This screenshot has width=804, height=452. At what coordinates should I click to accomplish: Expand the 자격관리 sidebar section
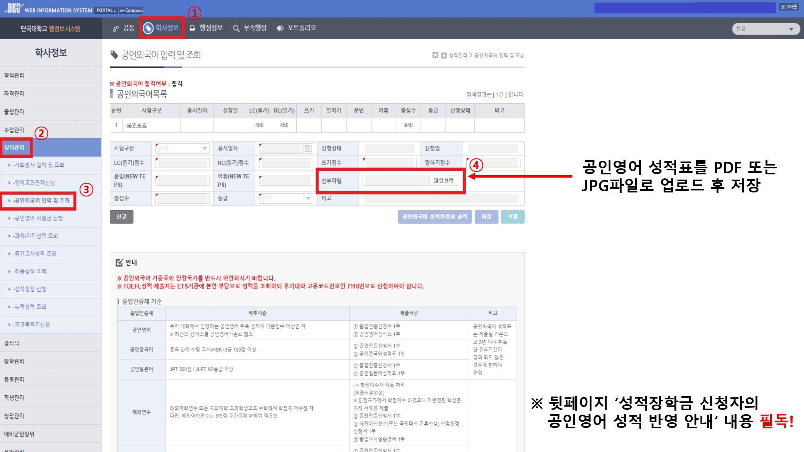(51, 94)
